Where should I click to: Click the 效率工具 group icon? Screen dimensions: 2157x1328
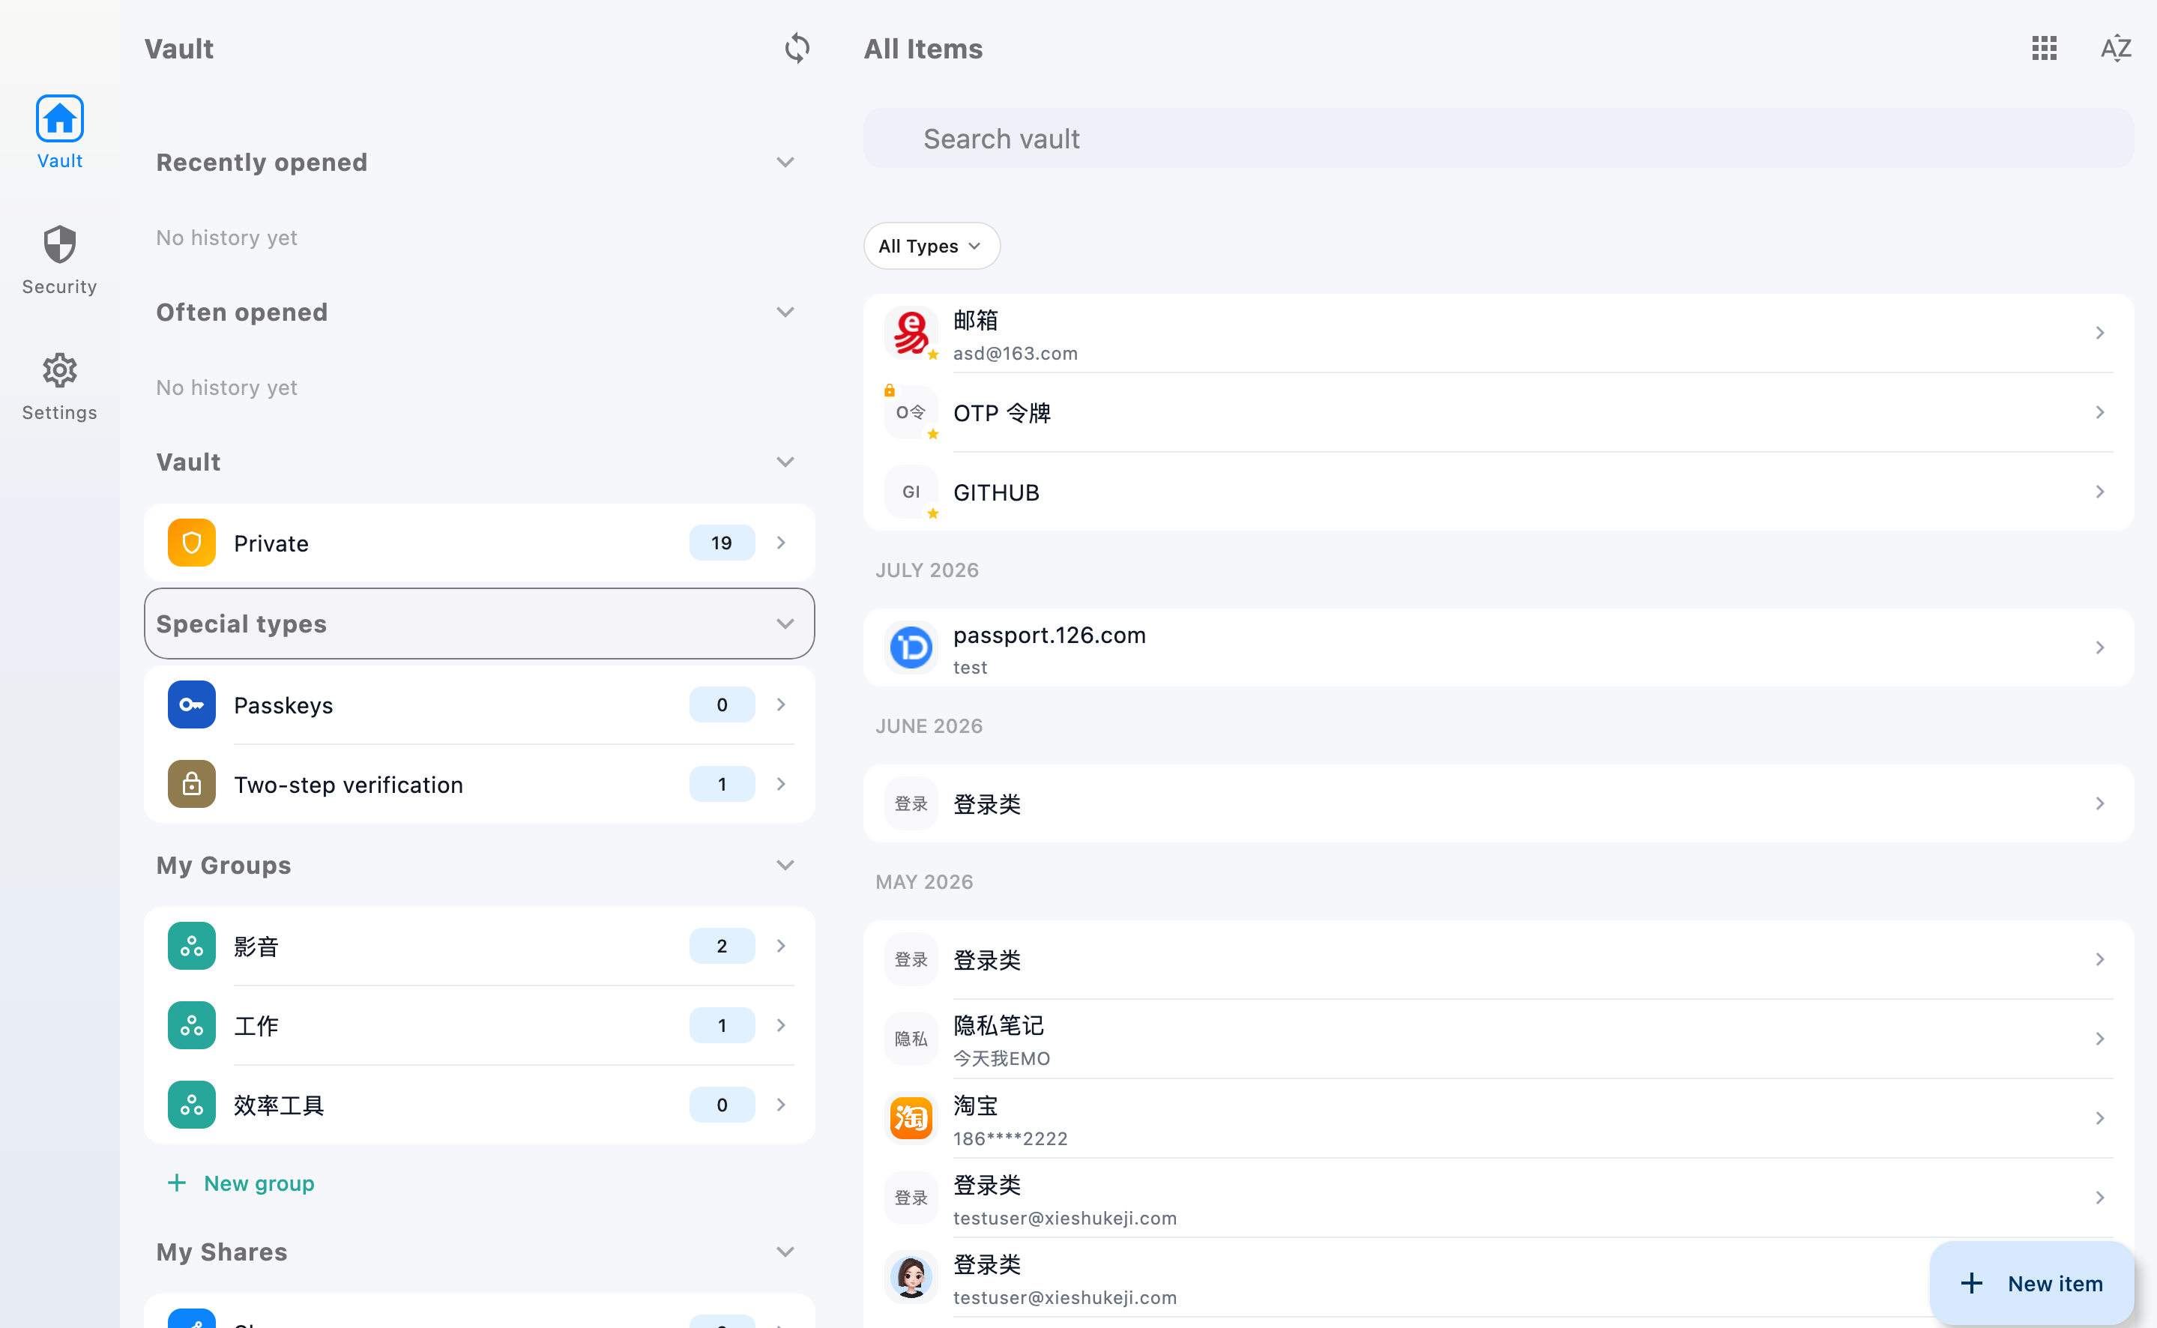[x=191, y=1105]
